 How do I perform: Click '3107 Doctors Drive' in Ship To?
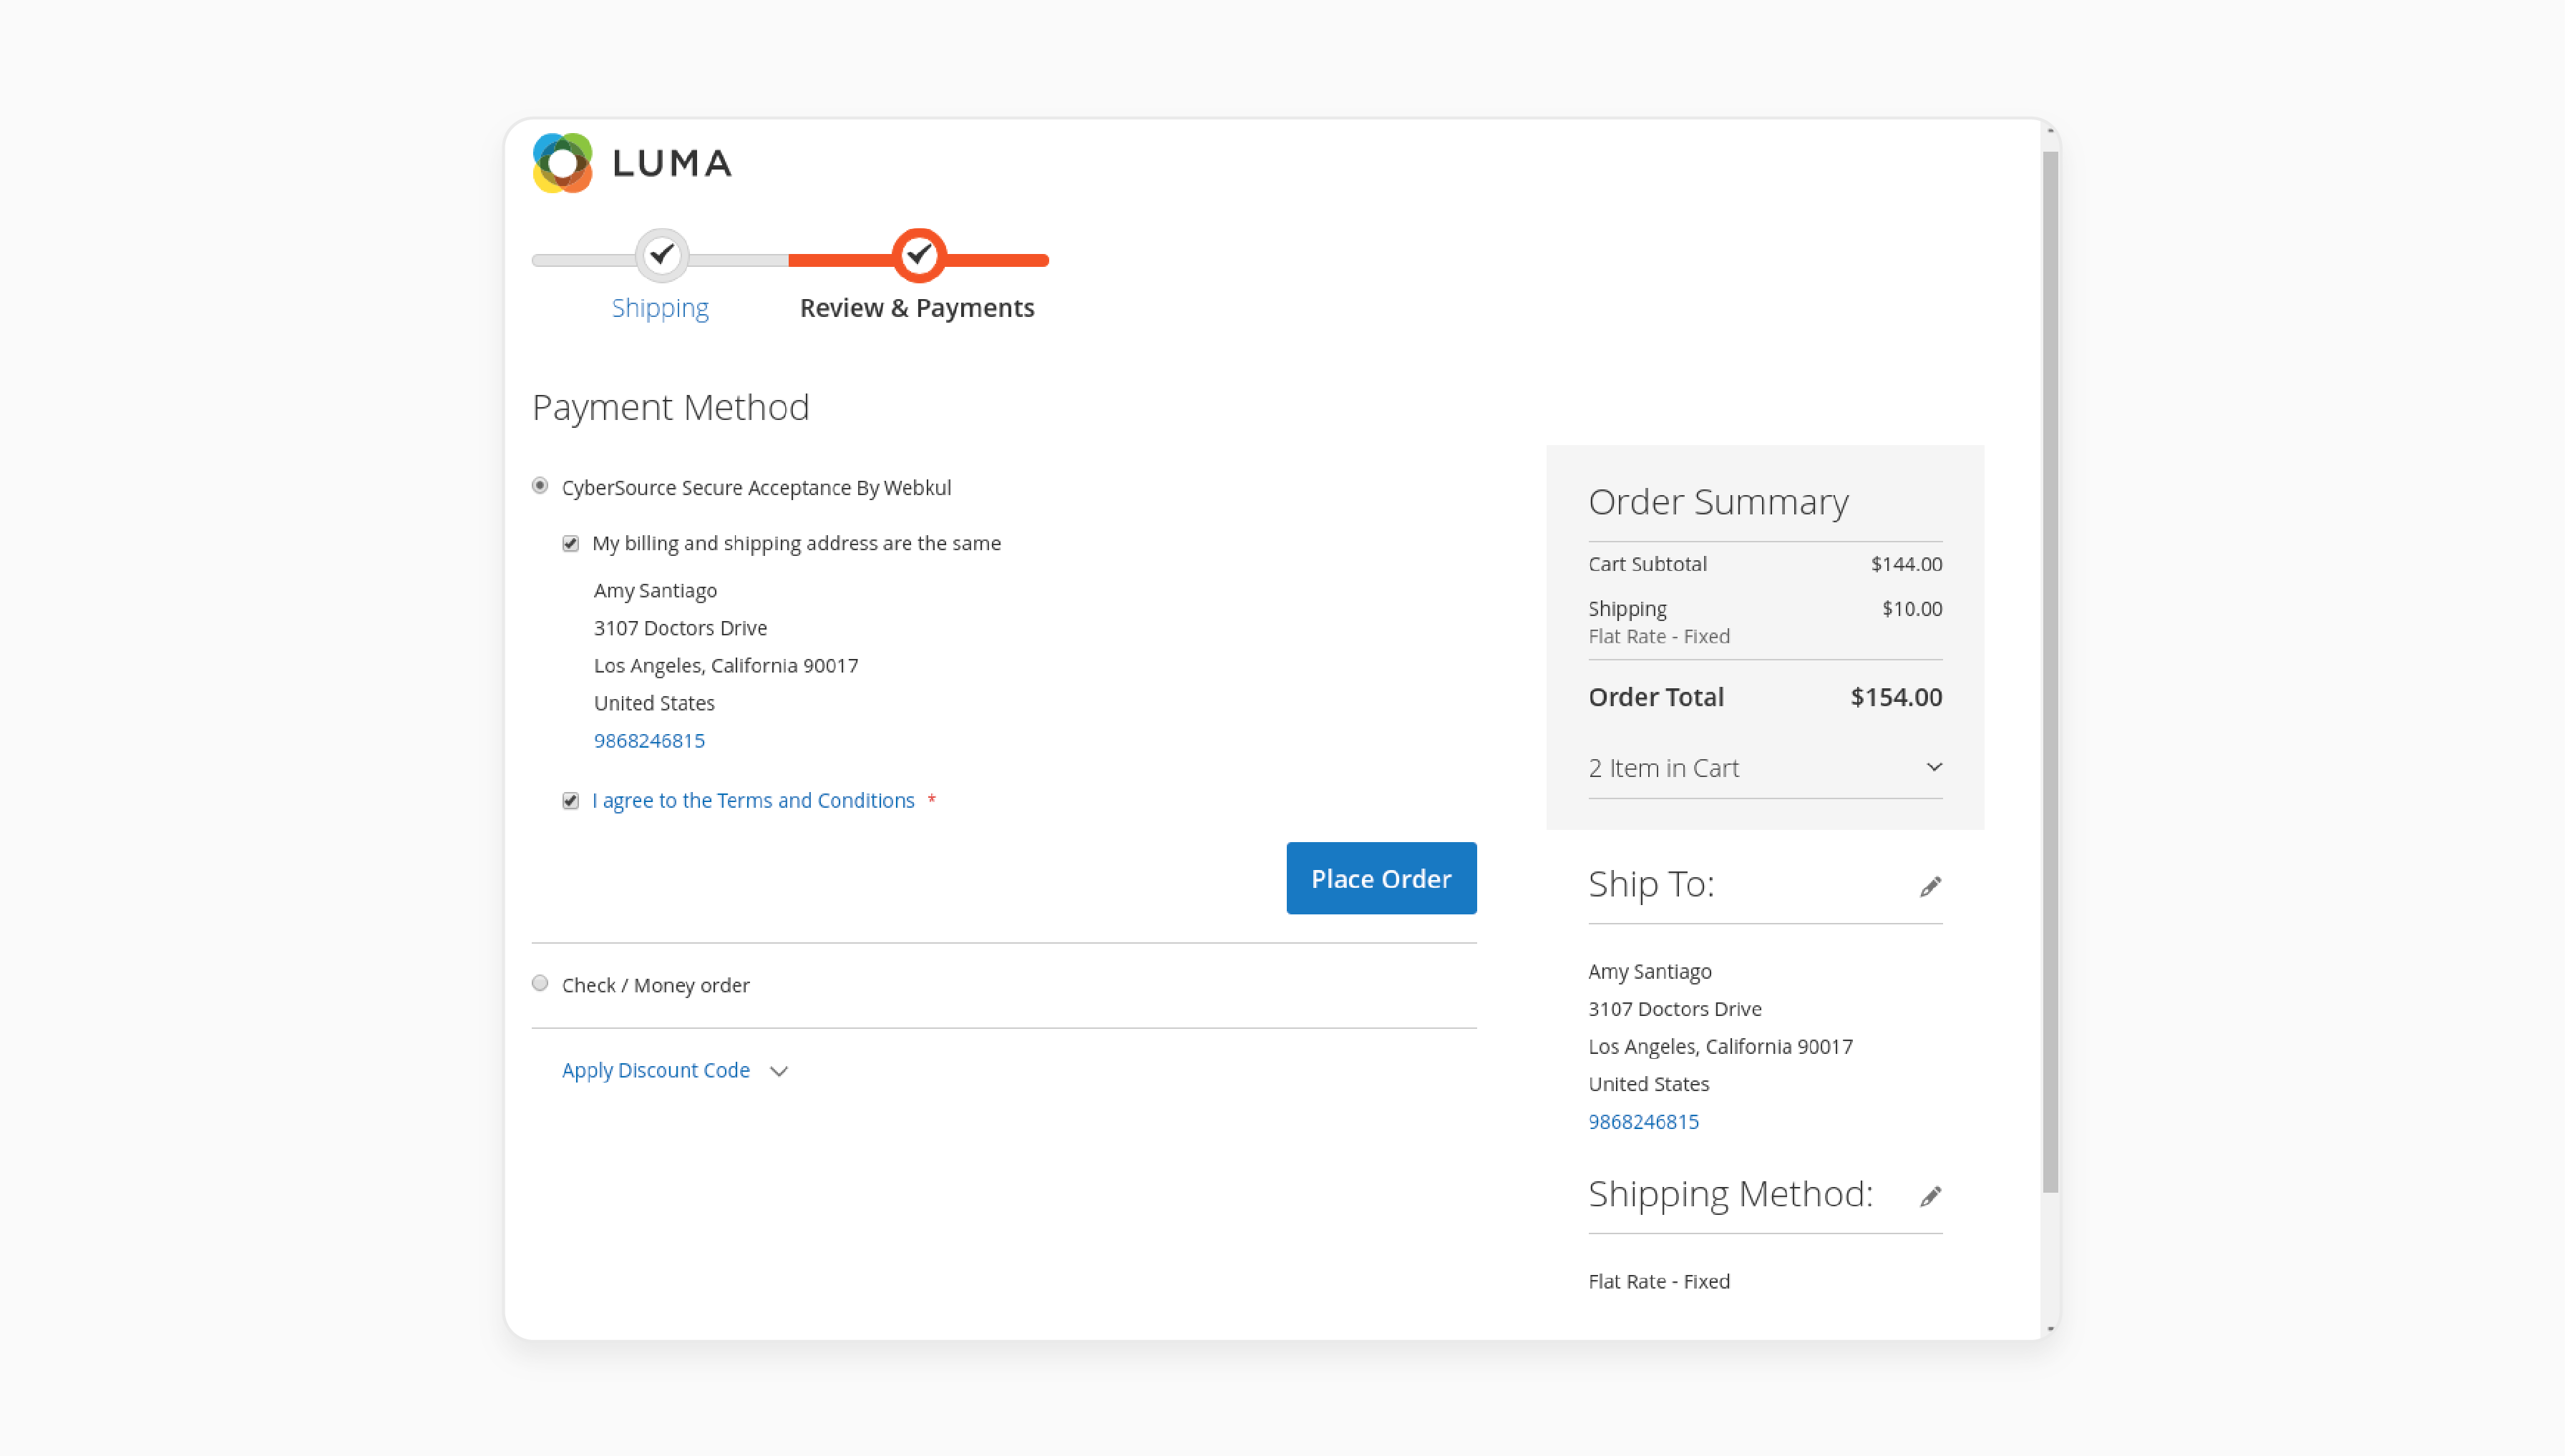1675,1008
